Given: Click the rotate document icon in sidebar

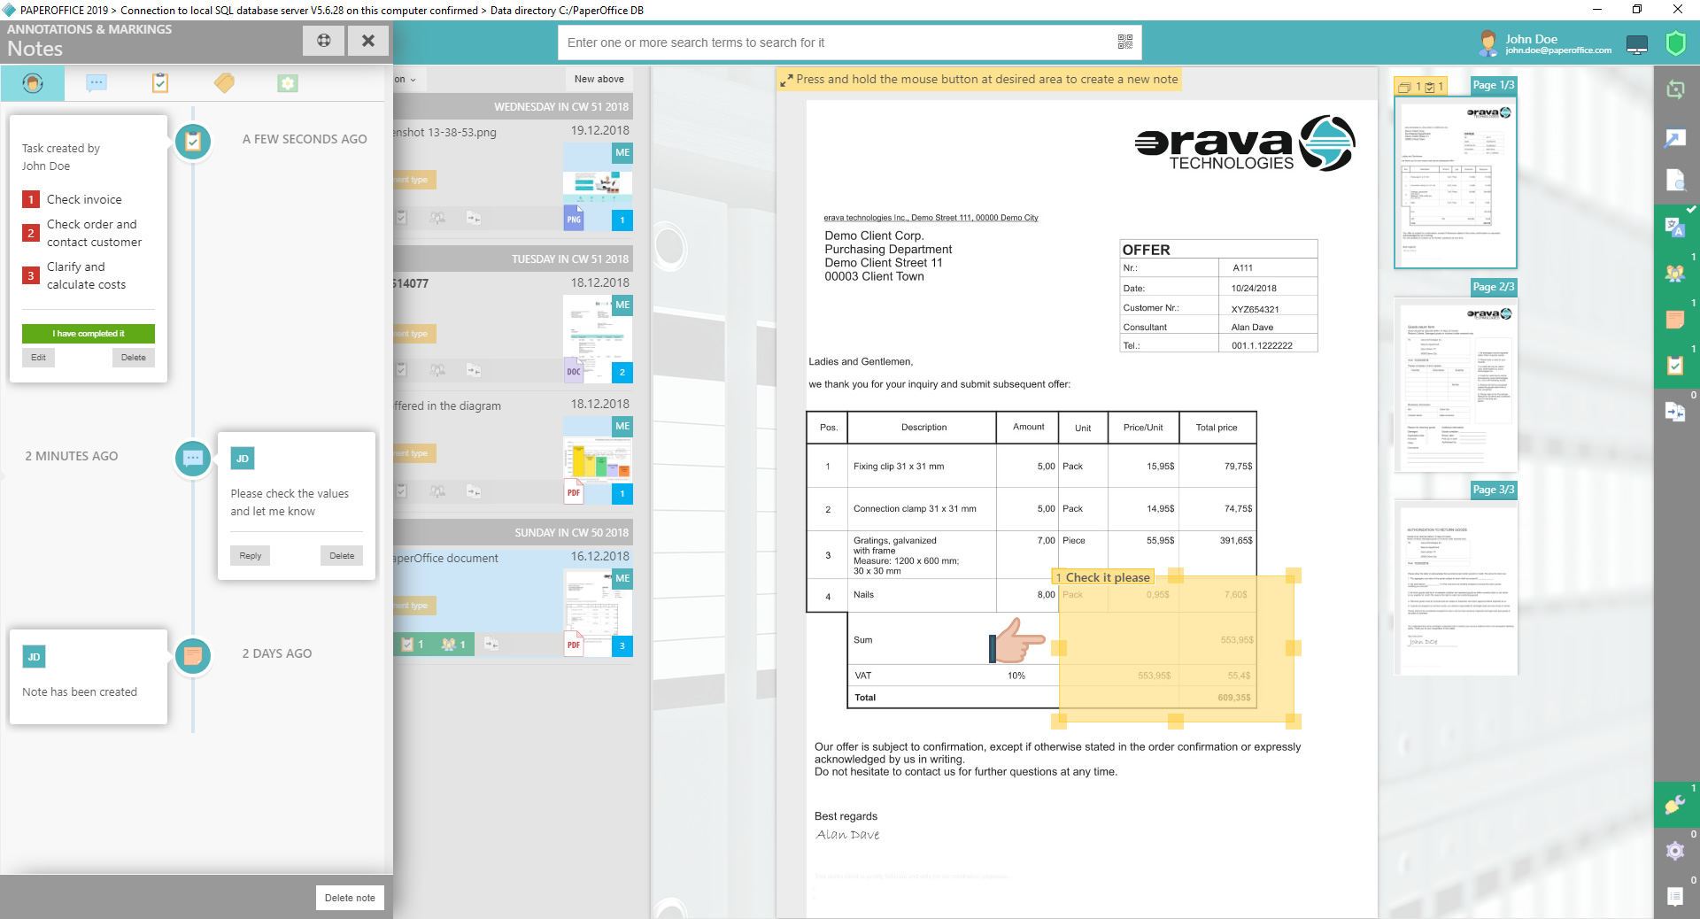Looking at the screenshot, I should coord(1675,89).
